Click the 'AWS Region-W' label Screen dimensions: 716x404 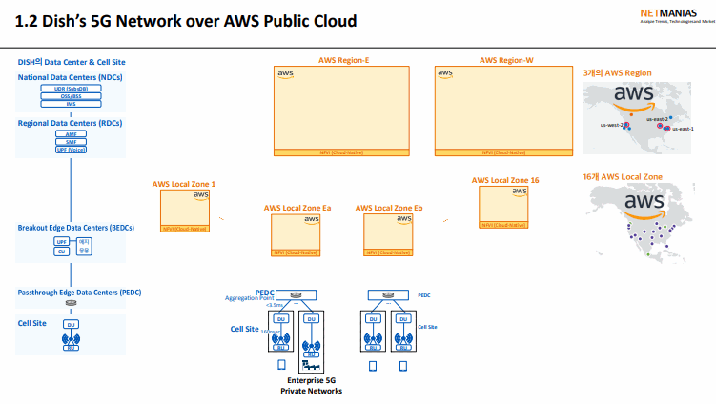(x=506, y=60)
